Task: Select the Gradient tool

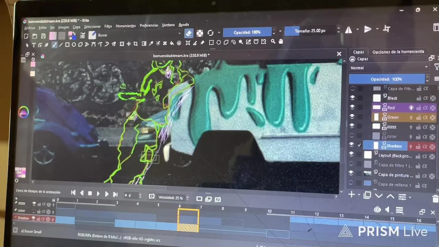Action: [x=144, y=44]
